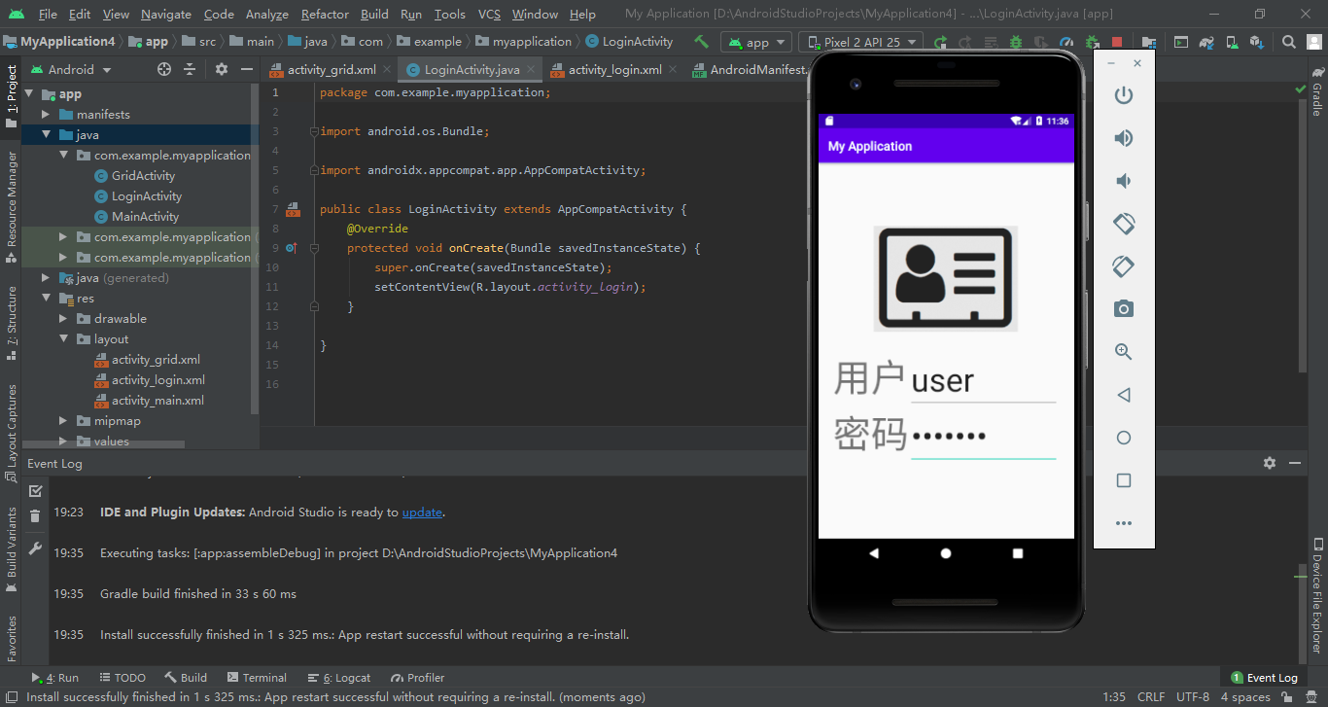Take emulator screenshot with camera icon

pyautogui.click(x=1124, y=309)
